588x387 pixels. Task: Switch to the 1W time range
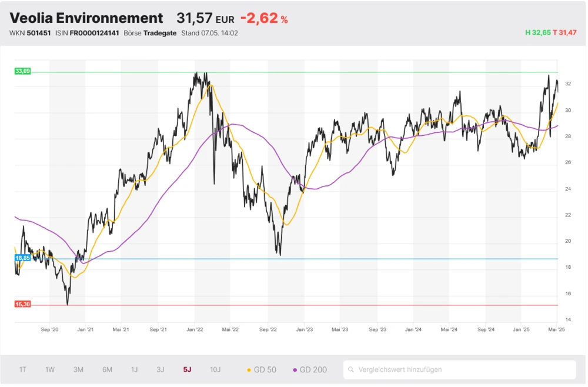50,370
